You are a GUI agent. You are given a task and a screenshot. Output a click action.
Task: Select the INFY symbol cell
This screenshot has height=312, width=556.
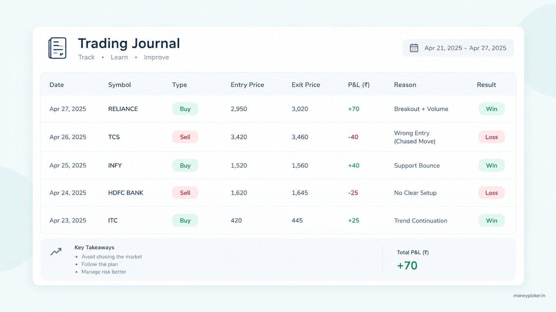click(x=115, y=165)
